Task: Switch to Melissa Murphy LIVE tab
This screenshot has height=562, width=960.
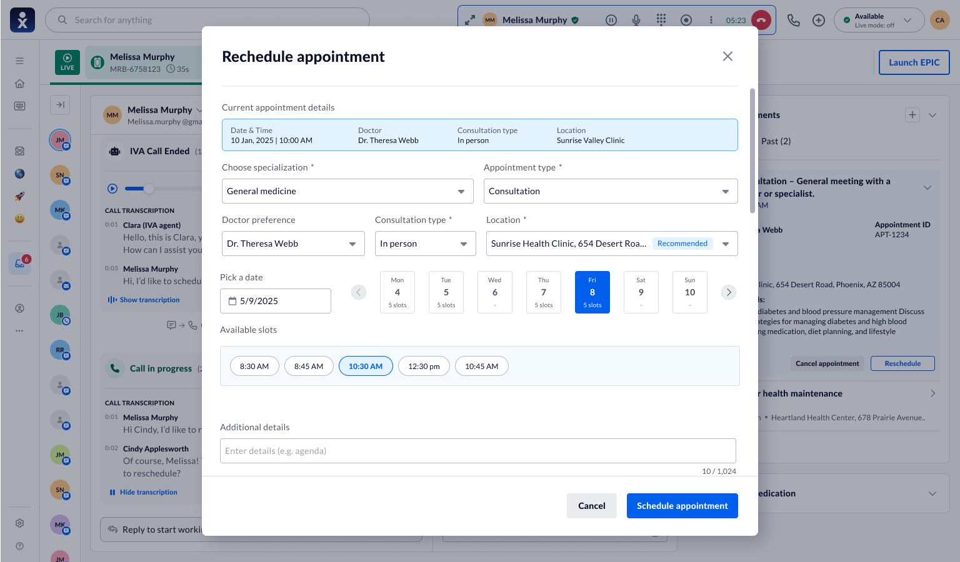Action: [144, 62]
